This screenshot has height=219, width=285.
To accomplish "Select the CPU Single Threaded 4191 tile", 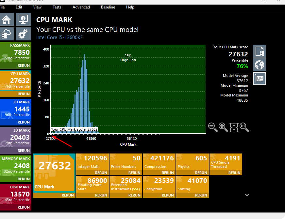I will 226,162.
